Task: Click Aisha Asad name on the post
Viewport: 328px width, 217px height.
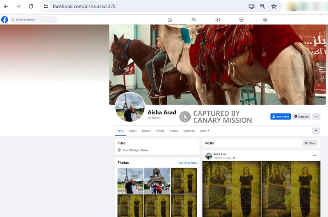Action: (x=220, y=154)
